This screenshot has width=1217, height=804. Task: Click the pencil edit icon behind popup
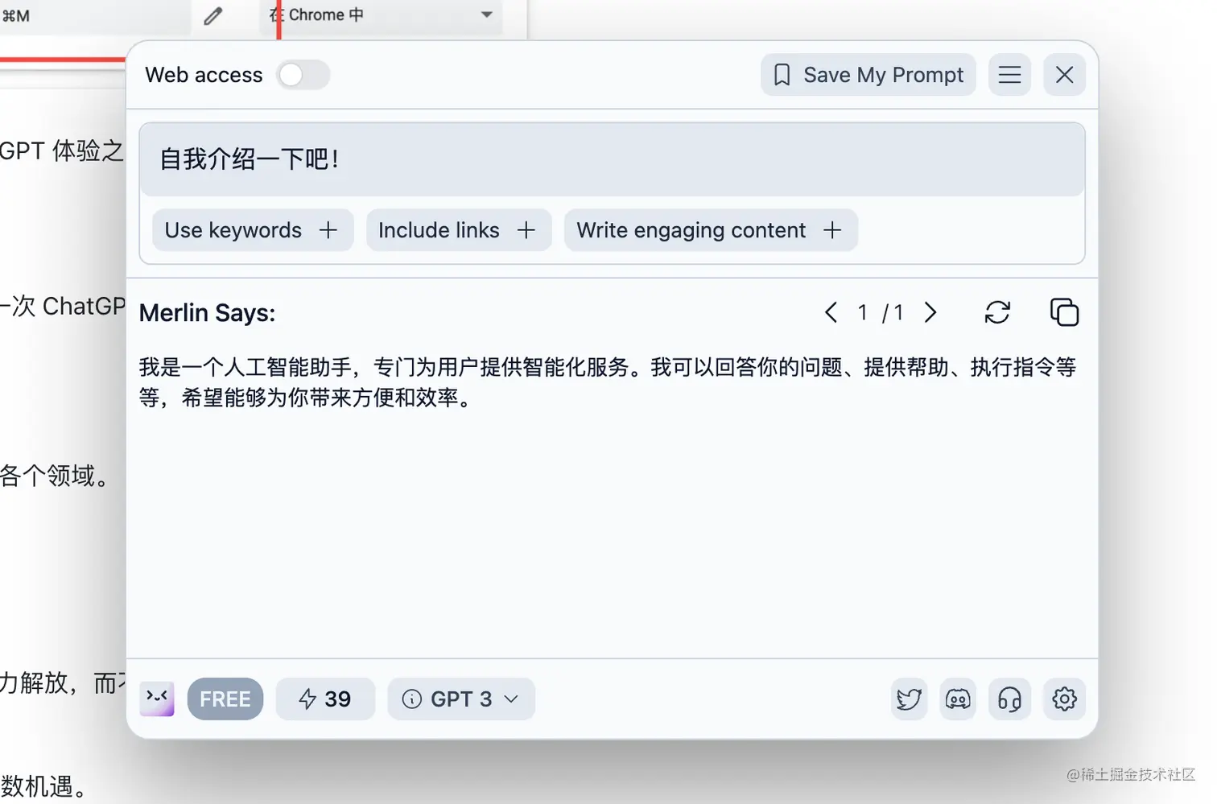tap(212, 15)
